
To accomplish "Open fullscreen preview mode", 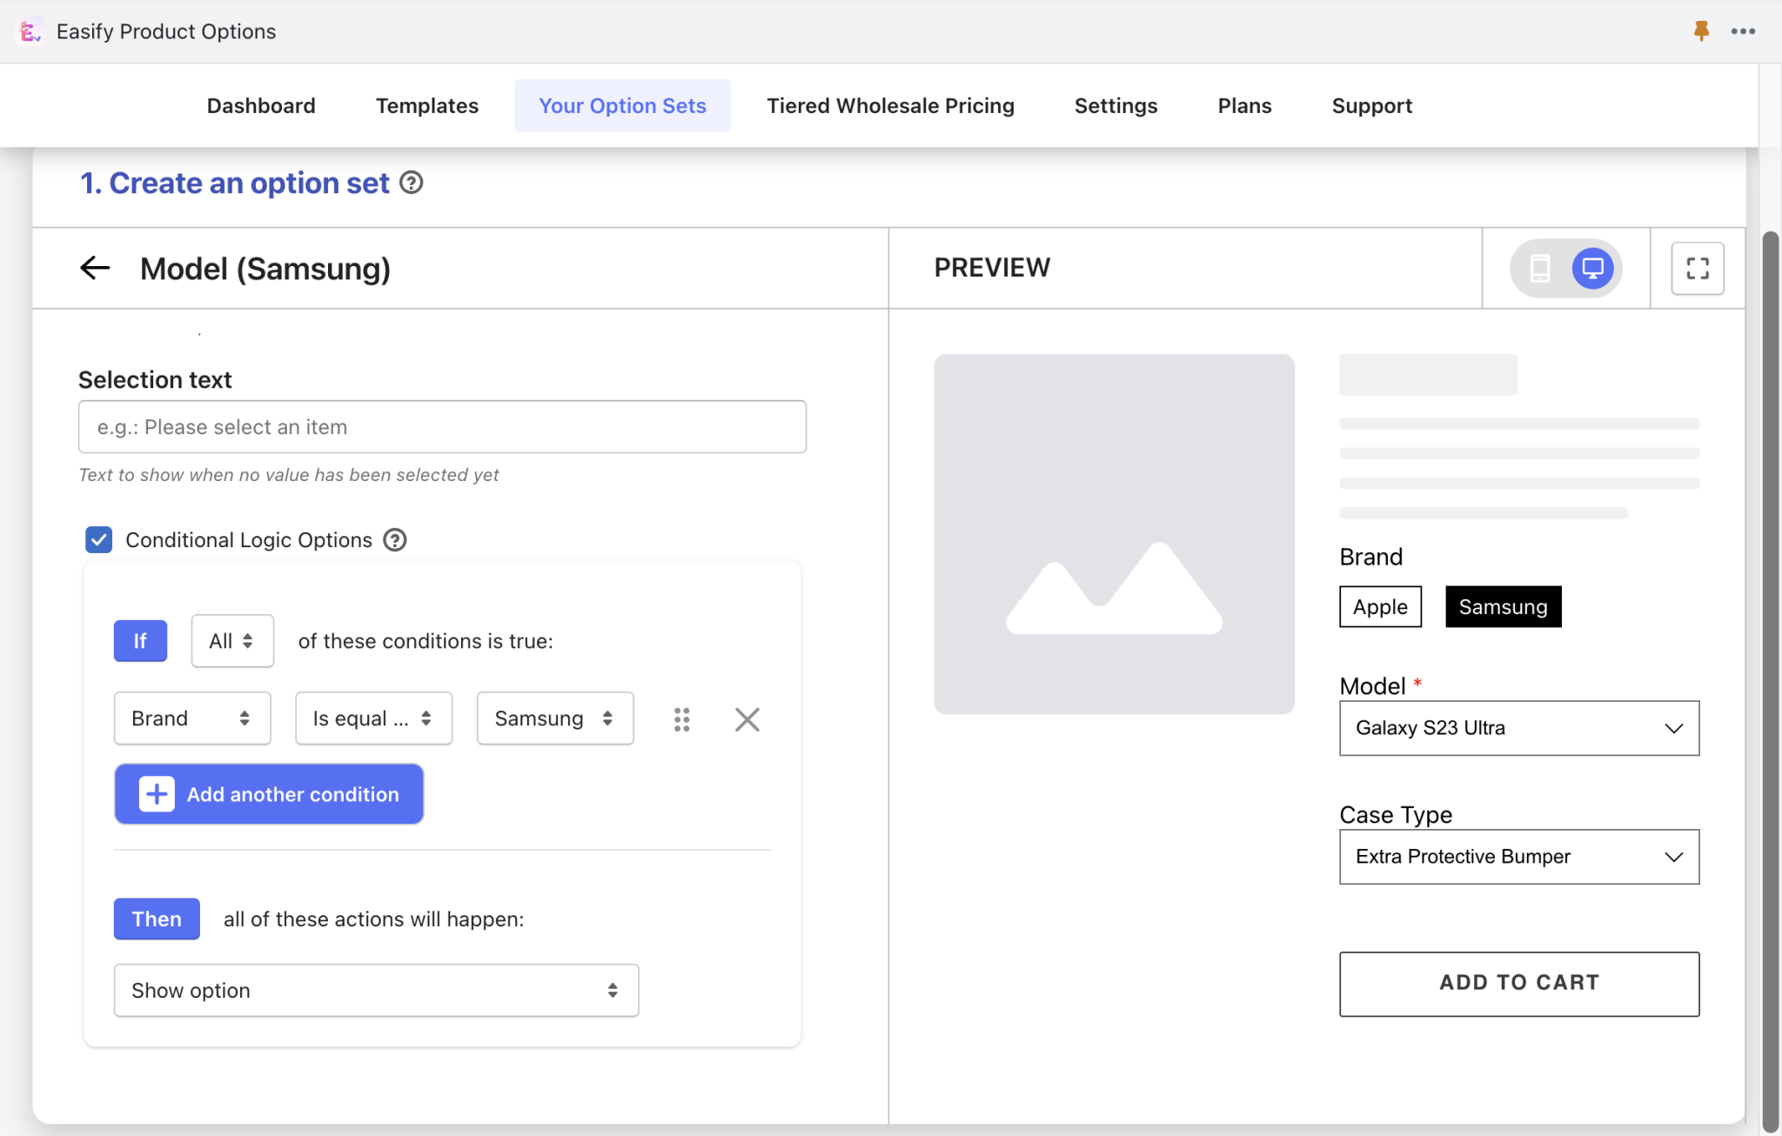I will (1697, 268).
